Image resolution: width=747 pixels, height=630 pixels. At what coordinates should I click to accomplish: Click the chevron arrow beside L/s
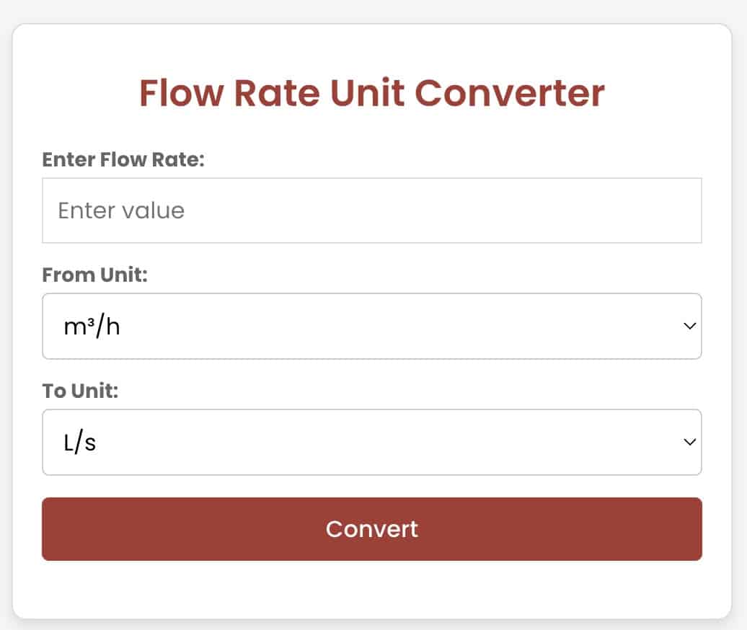(x=689, y=442)
